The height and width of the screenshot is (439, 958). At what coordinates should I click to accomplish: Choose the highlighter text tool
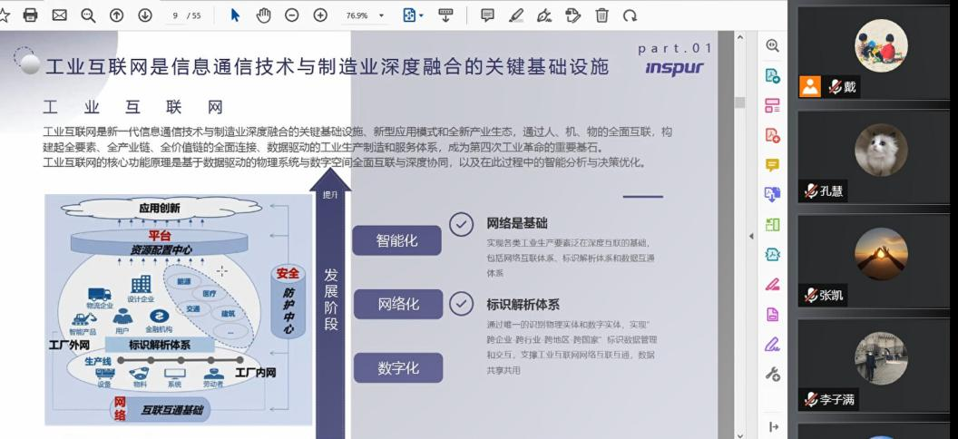[516, 15]
